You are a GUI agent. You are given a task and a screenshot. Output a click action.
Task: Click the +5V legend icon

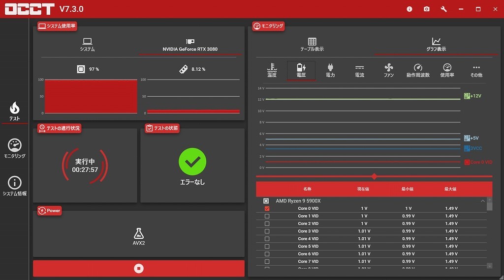(467, 138)
